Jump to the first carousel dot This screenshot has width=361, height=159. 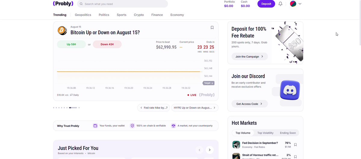pos(54,108)
